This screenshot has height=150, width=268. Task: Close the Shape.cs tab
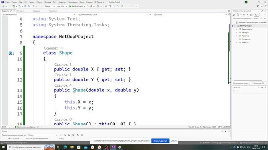(14, 11)
